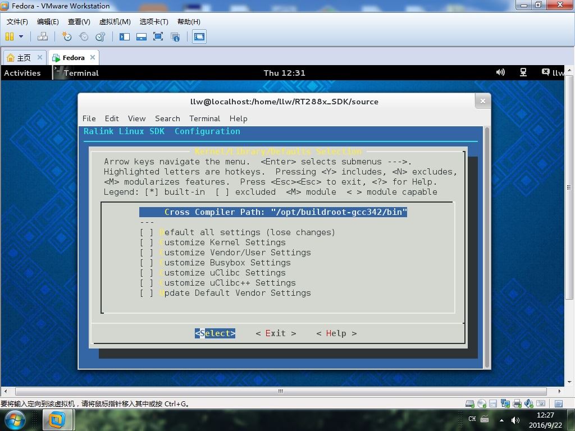
Task: Open the 选项卡(T) menu
Action: [x=154, y=22]
